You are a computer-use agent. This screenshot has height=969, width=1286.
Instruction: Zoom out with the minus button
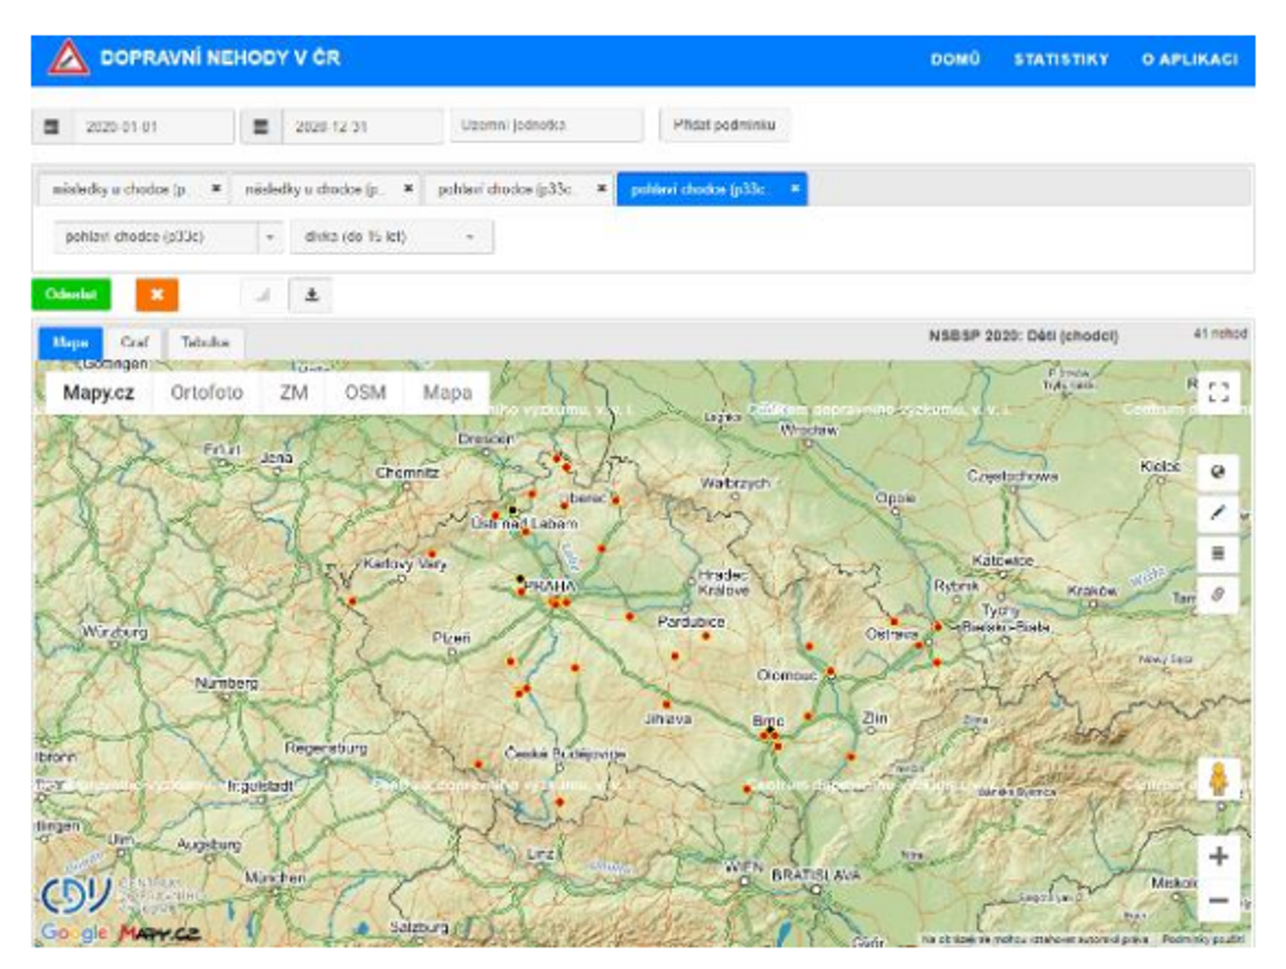point(1218,900)
